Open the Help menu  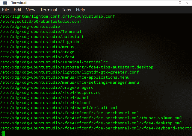[81, 10]
